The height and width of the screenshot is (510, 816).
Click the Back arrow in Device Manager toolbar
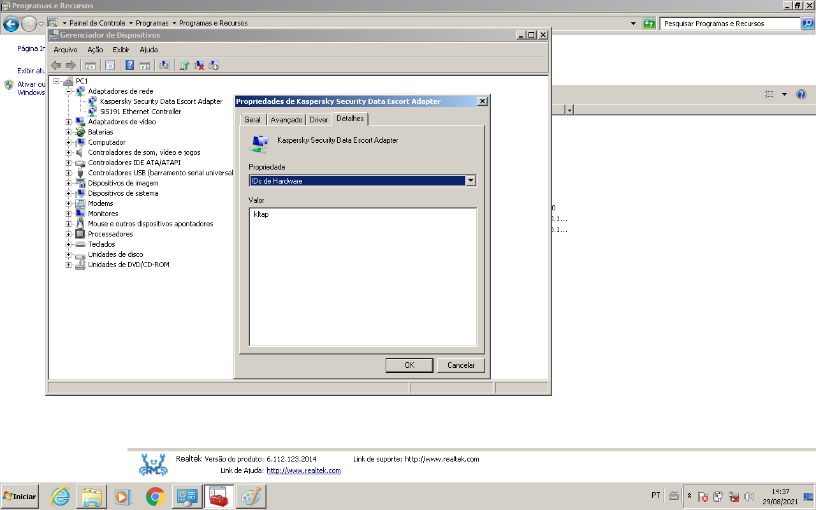coord(56,65)
